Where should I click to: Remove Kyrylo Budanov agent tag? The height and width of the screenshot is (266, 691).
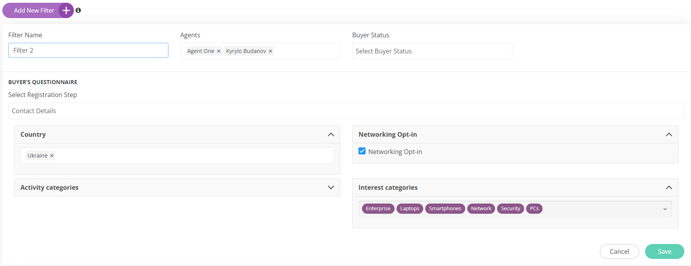(271, 51)
